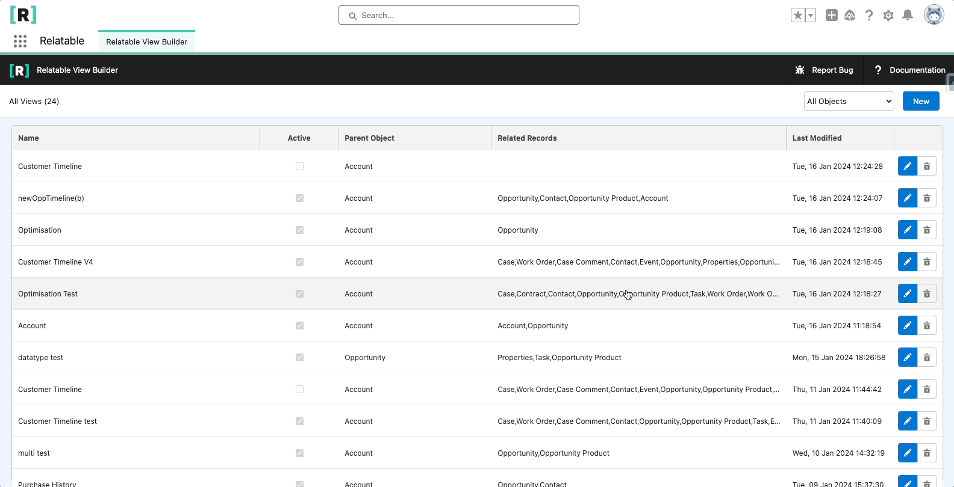Edit the first Customer Timeline view
954x487 pixels.
pyautogui.click(x=908, y=166)
